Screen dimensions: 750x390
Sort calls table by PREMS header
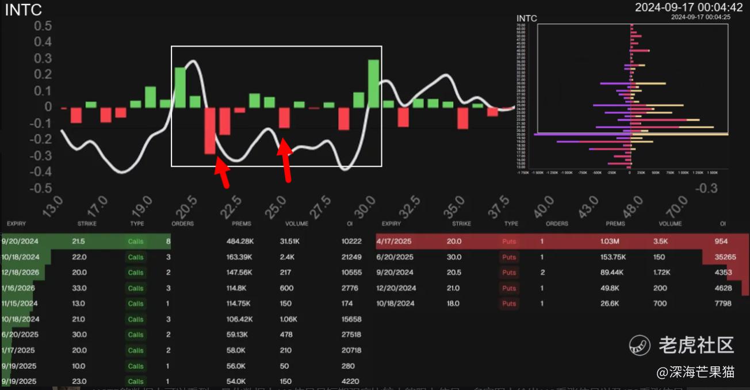tap(241, 224)
